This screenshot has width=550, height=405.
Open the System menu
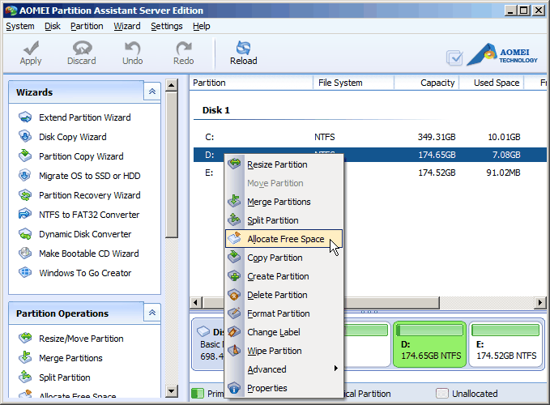pos(20,26)
